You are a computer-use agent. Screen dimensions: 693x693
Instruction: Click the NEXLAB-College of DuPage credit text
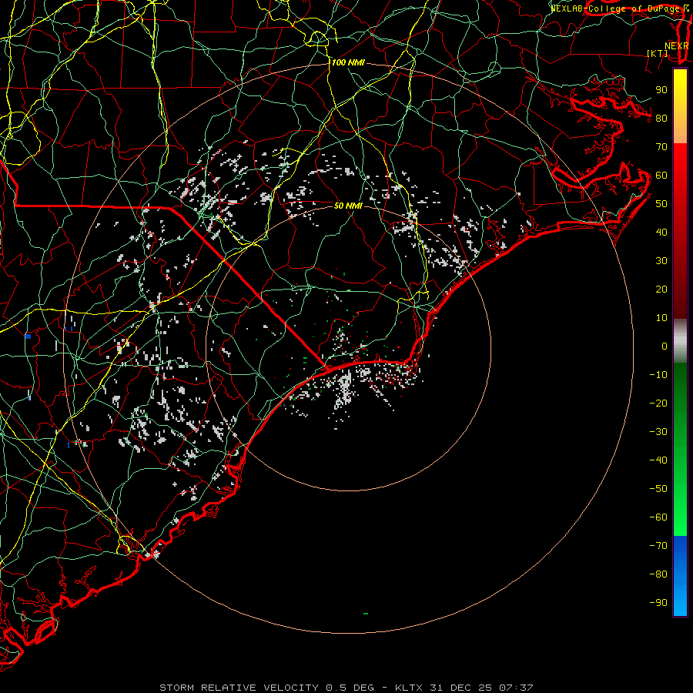[x=617, y=8]
